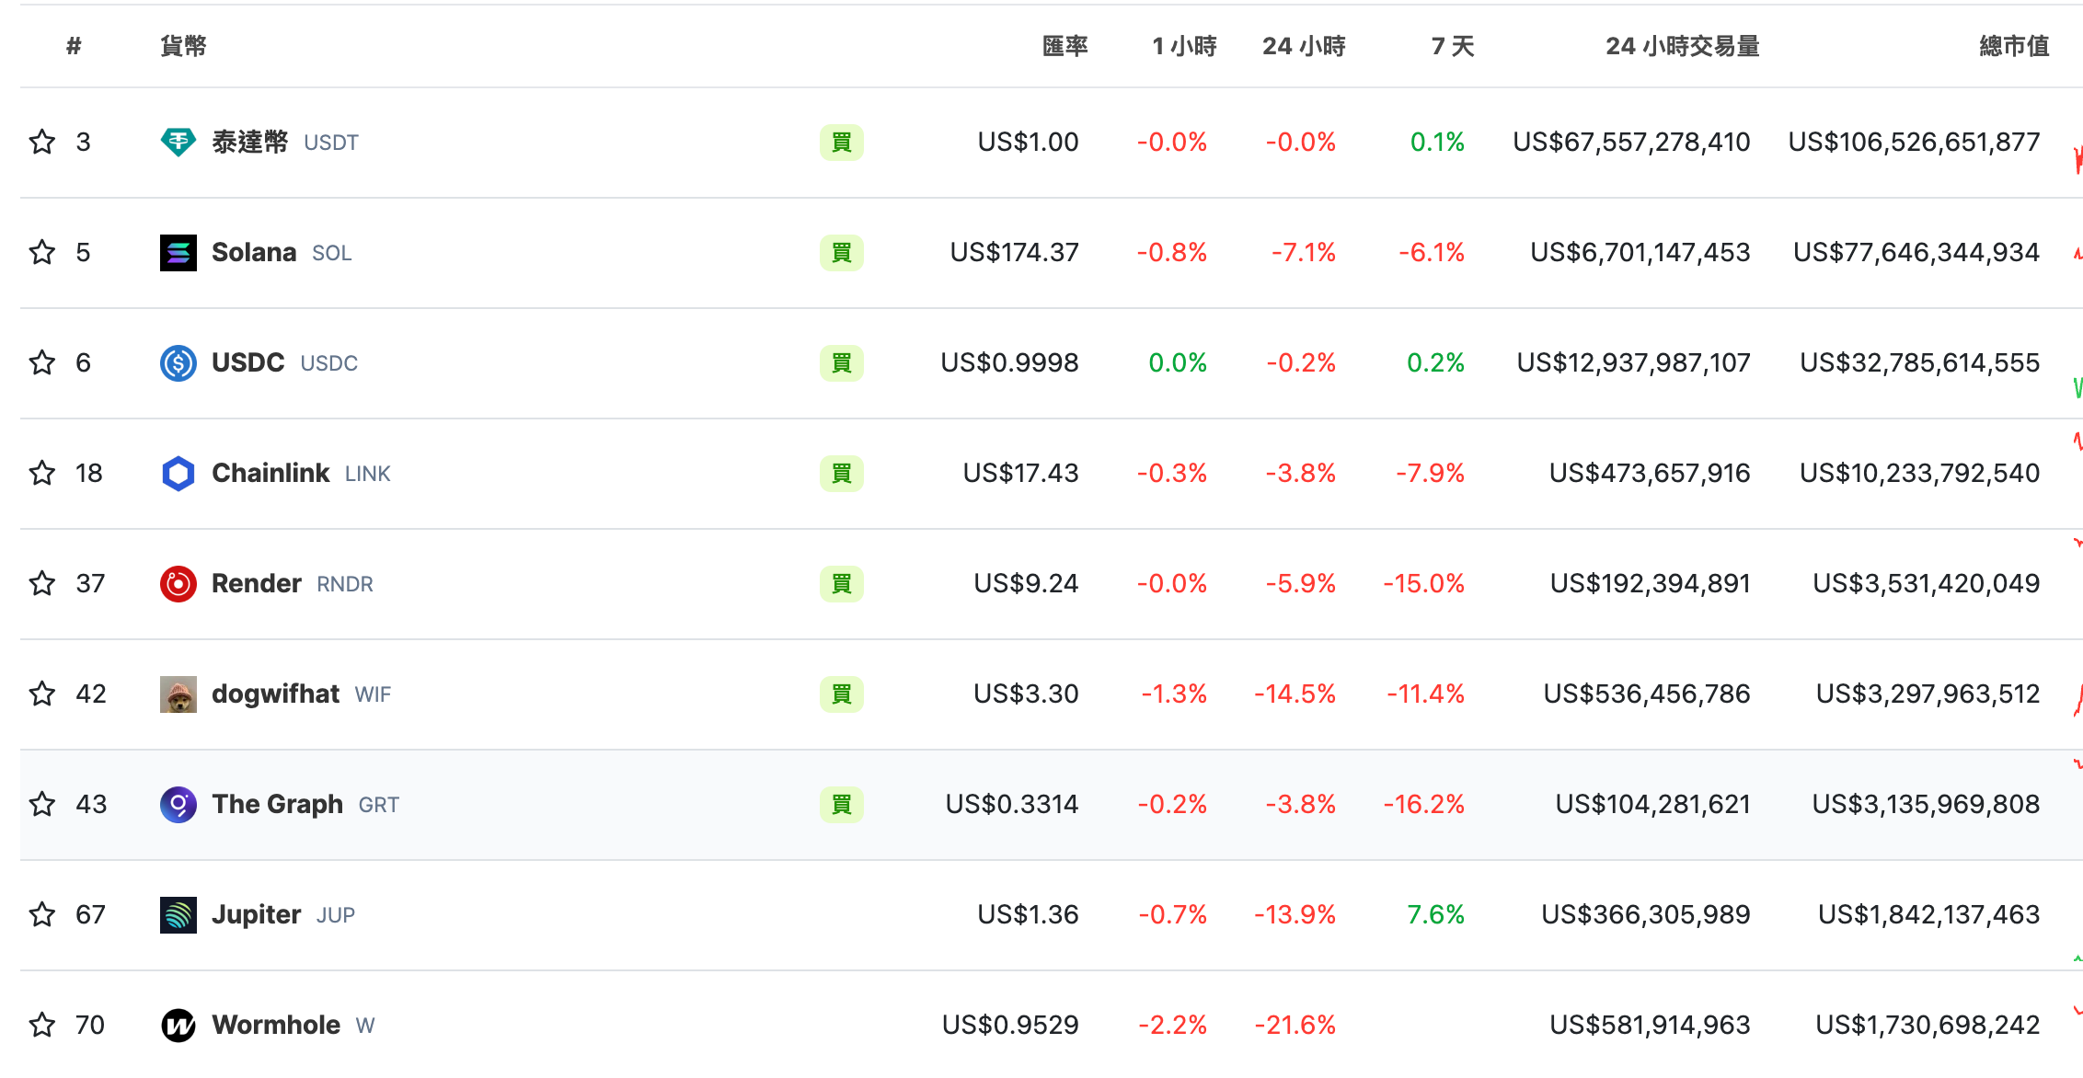Click the Jupiter logo icon
This screenshot has width=2083, height=1078.
pyautogui.click(x=178, y=914)
